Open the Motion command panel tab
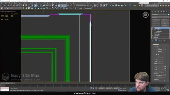Image resolution: width=170 pixels, height=95 pixels. pos(161,12)
